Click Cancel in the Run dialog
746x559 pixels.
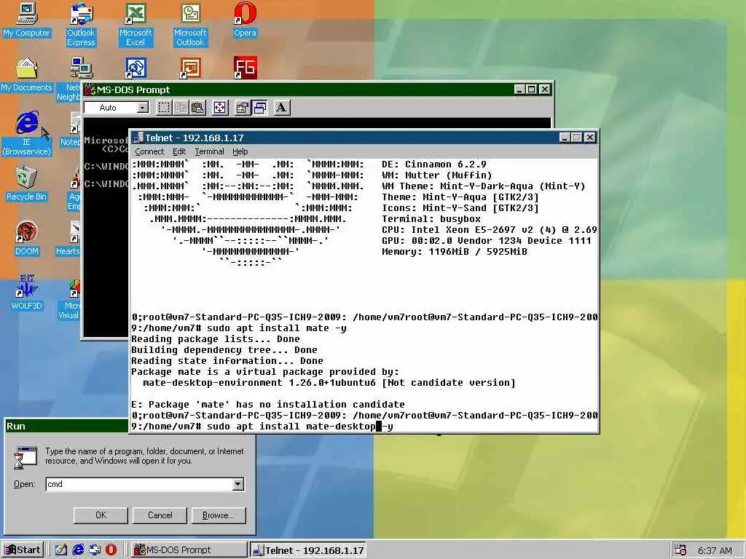click(160, 515)
